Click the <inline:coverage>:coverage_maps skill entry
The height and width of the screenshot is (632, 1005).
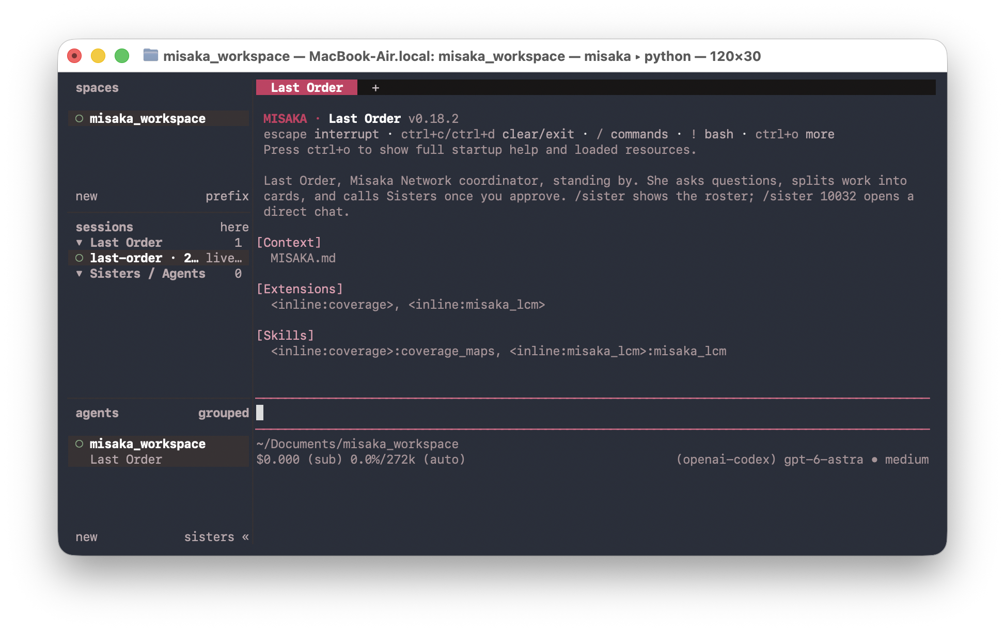pos(383,351)
